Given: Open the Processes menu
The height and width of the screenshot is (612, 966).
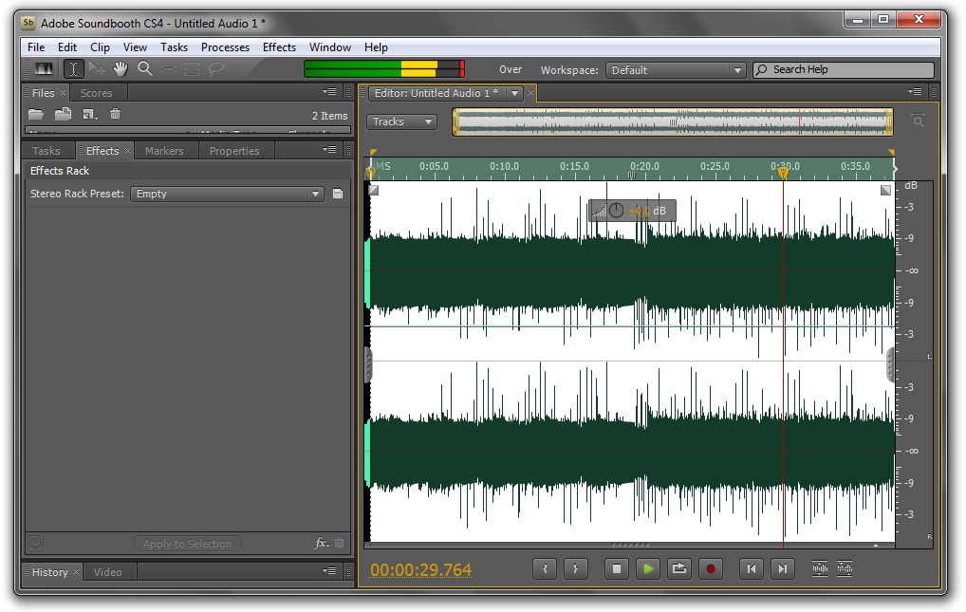Looking at the screenshot, I should click(225, 46).
